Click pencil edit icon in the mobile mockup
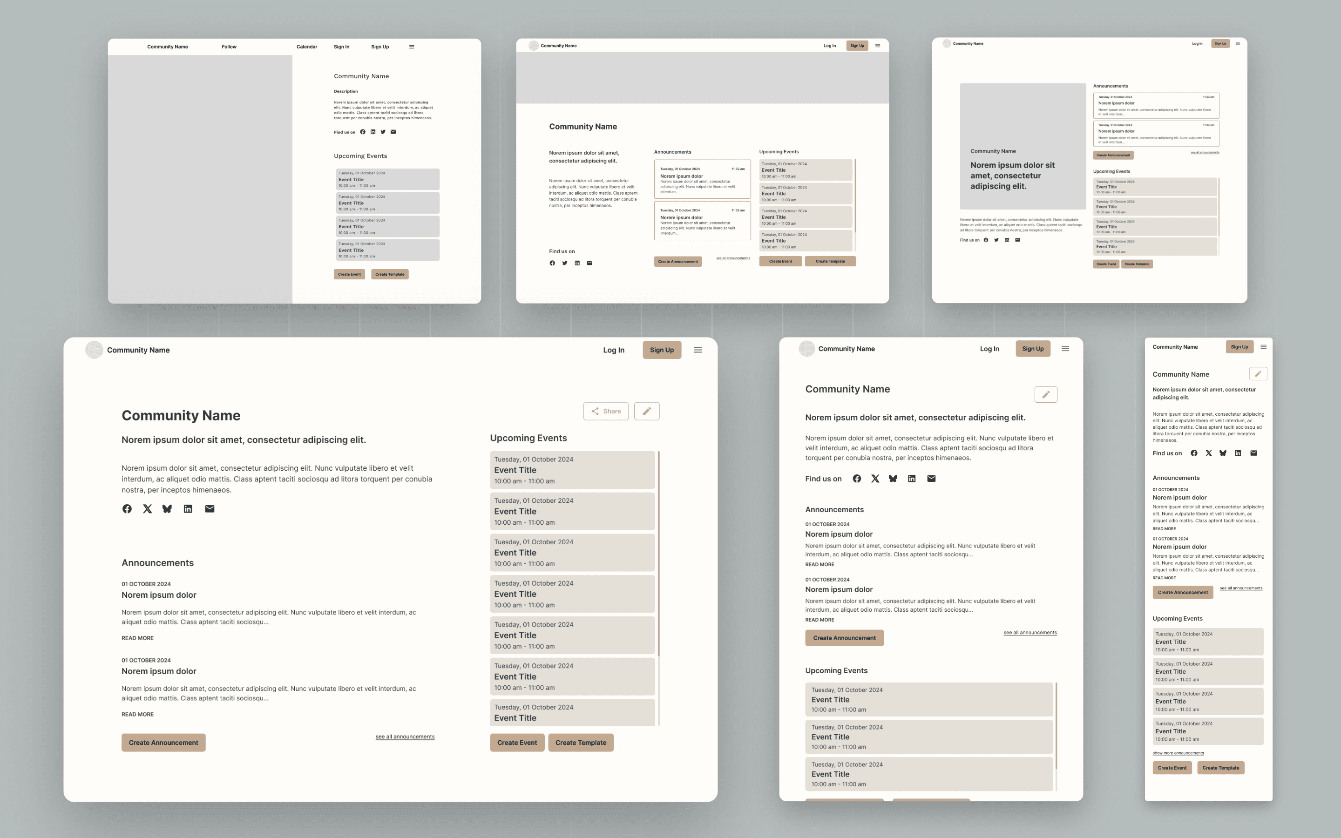Viewport: 1341px width, 838px height. pos(1258,374)
